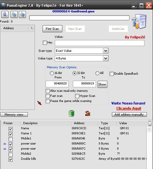This screenshot has width=153, height=169.
Task: Enable Speedhack checkbox
Action: point(112,74)
